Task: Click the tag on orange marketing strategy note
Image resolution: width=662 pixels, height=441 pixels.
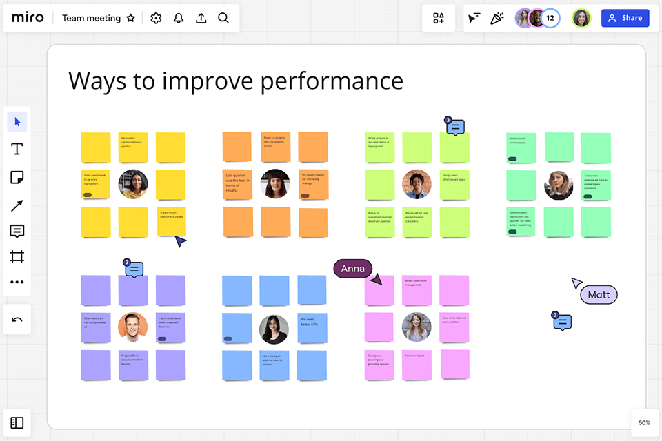Action: (x=305, y=196)
